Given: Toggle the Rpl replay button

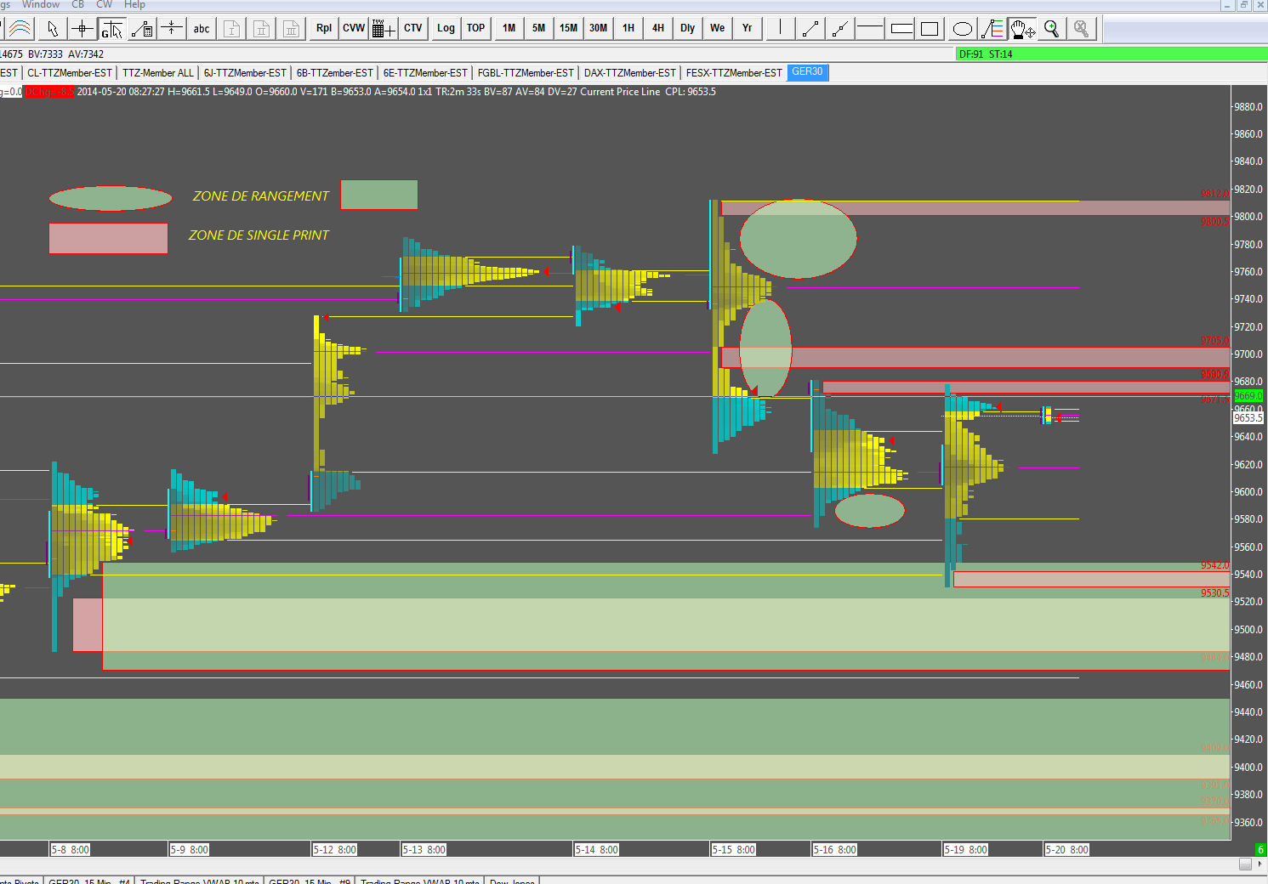Looking at the screenshot, I should tap(324, 29).
